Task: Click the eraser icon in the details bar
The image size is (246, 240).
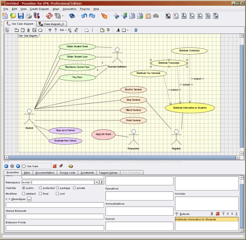Action: [61, 166]
